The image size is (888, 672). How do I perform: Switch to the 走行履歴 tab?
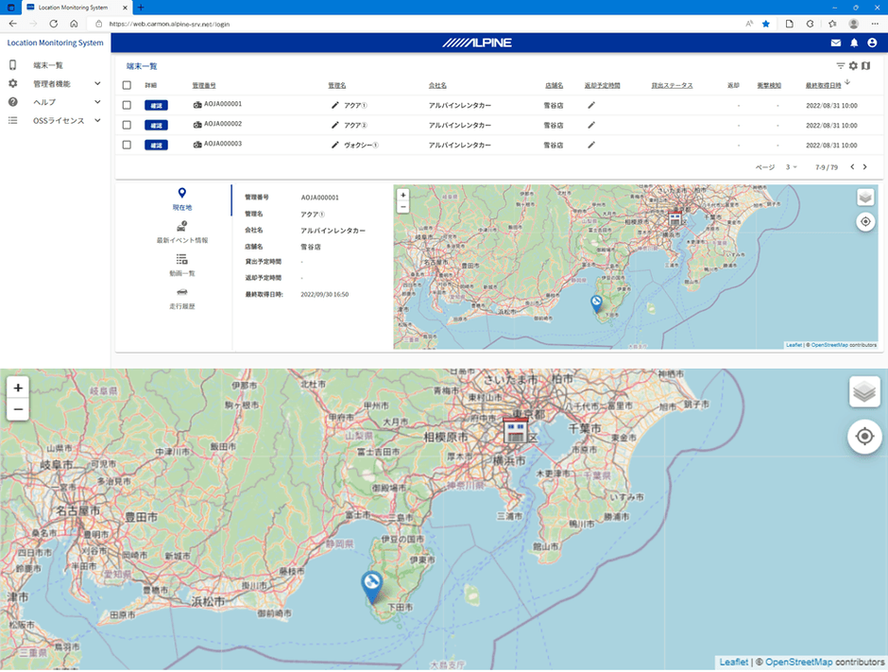181,298
